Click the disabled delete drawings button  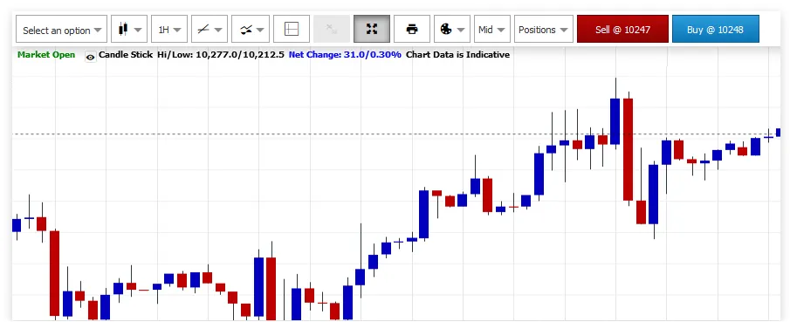point(332,29)
